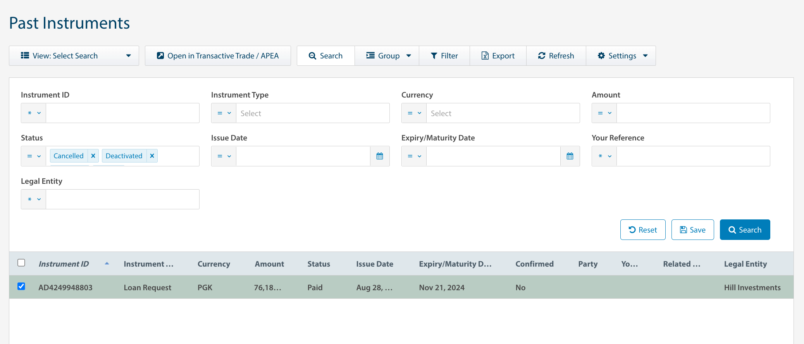The image size is (804, 344).
Task: Toggle the select-all header checkbox
Action: [21, 263]
